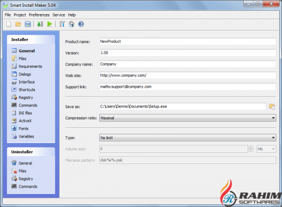
Task: Open the Variables section
Action: click(23, 136)
